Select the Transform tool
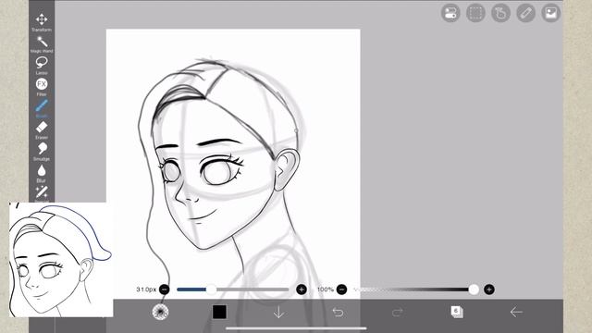592x333 pixels. [x=42, y=22]
